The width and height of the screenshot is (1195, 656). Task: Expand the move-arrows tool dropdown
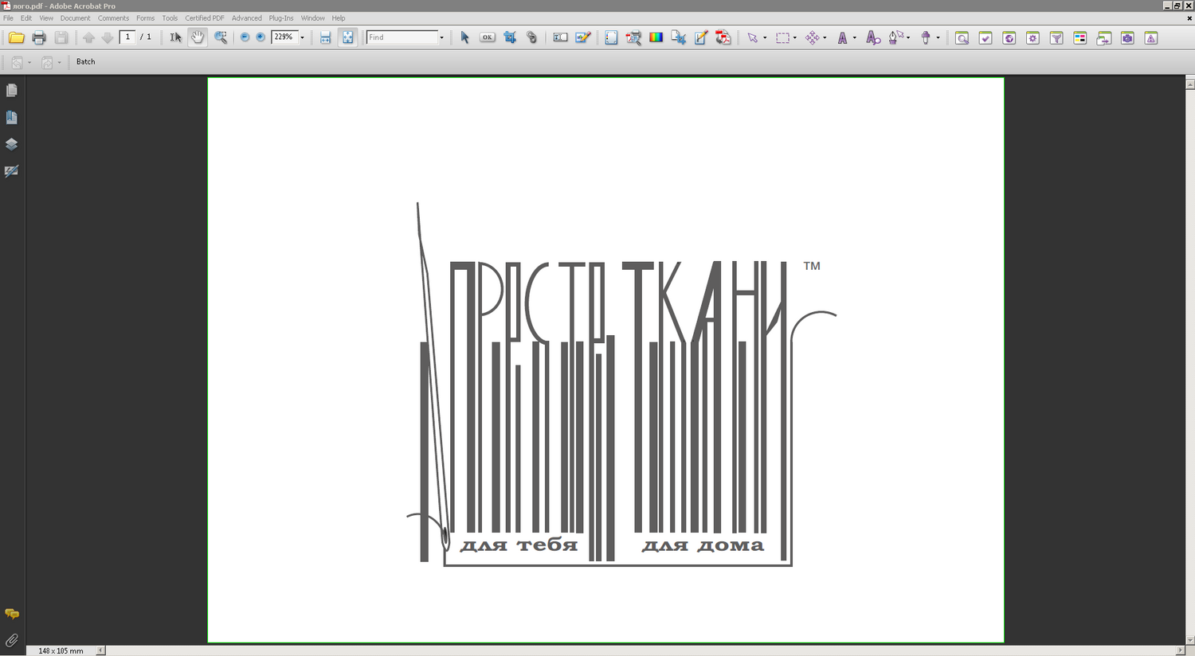(x=825, y=37)
